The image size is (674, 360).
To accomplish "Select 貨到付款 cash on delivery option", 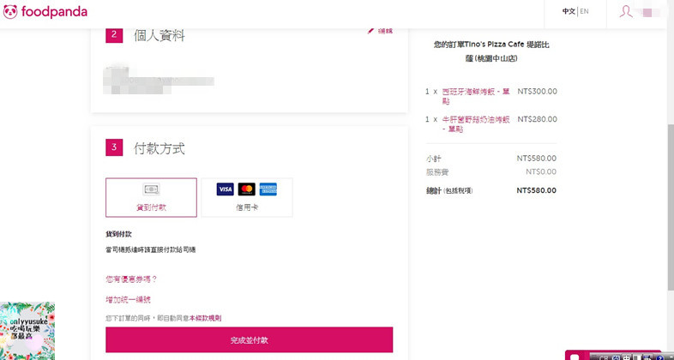I will (x=151, y=198).
